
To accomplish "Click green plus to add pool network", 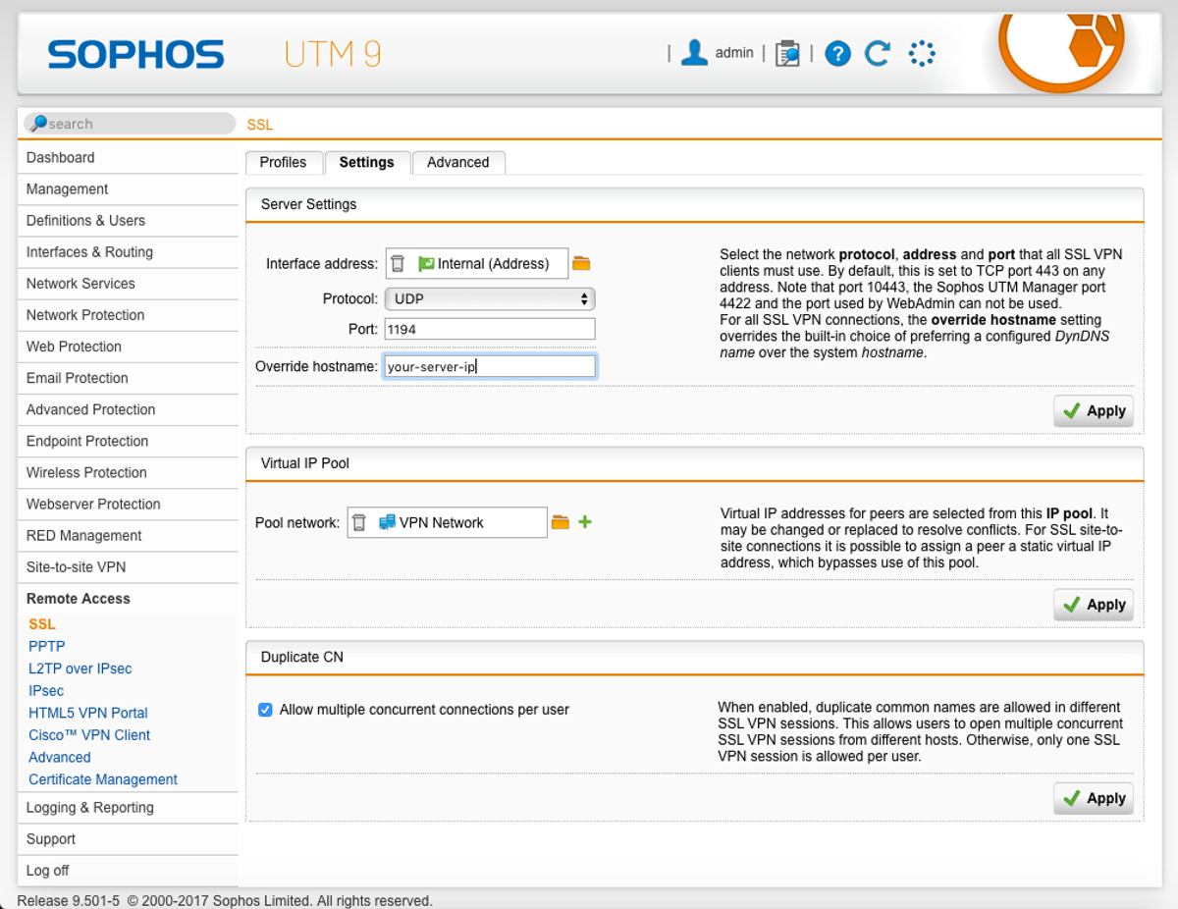I will [585, 522].
